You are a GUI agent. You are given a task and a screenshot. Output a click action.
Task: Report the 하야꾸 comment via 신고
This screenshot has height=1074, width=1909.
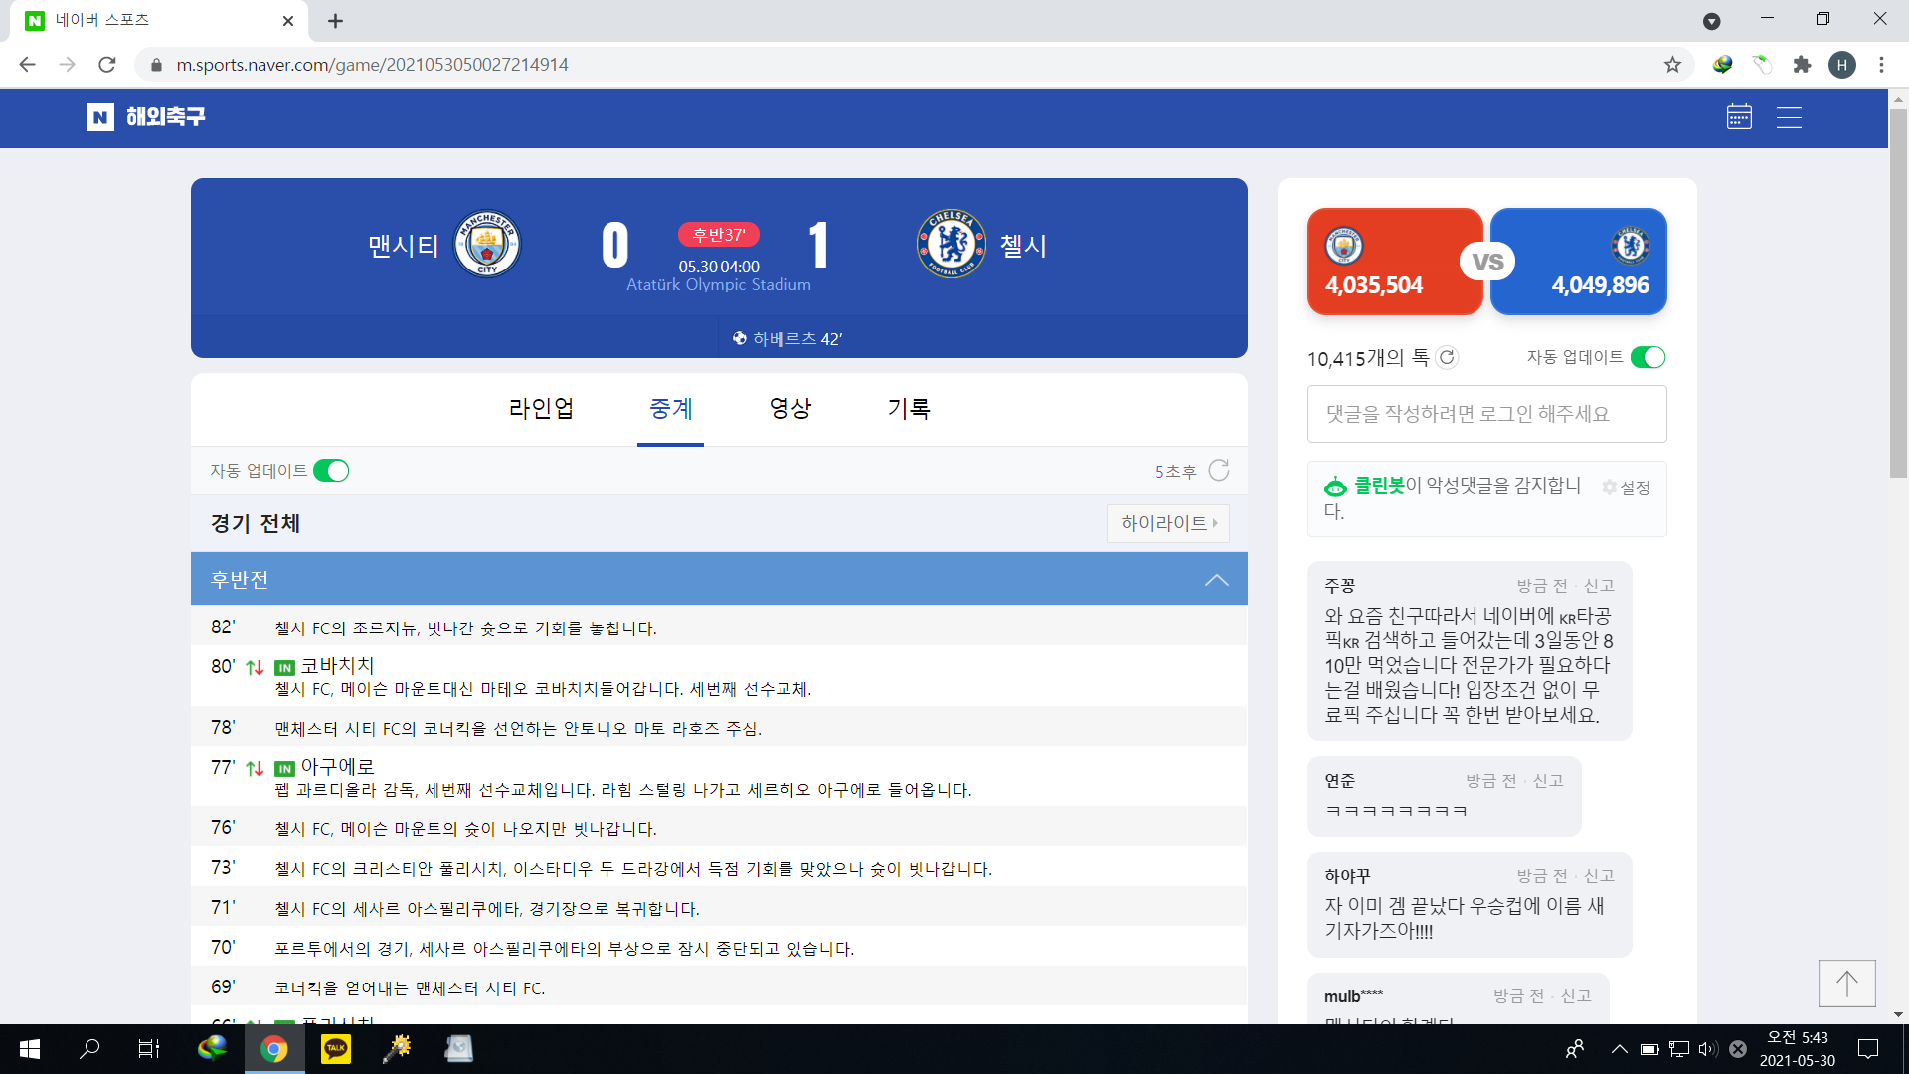coord(1599,876)
